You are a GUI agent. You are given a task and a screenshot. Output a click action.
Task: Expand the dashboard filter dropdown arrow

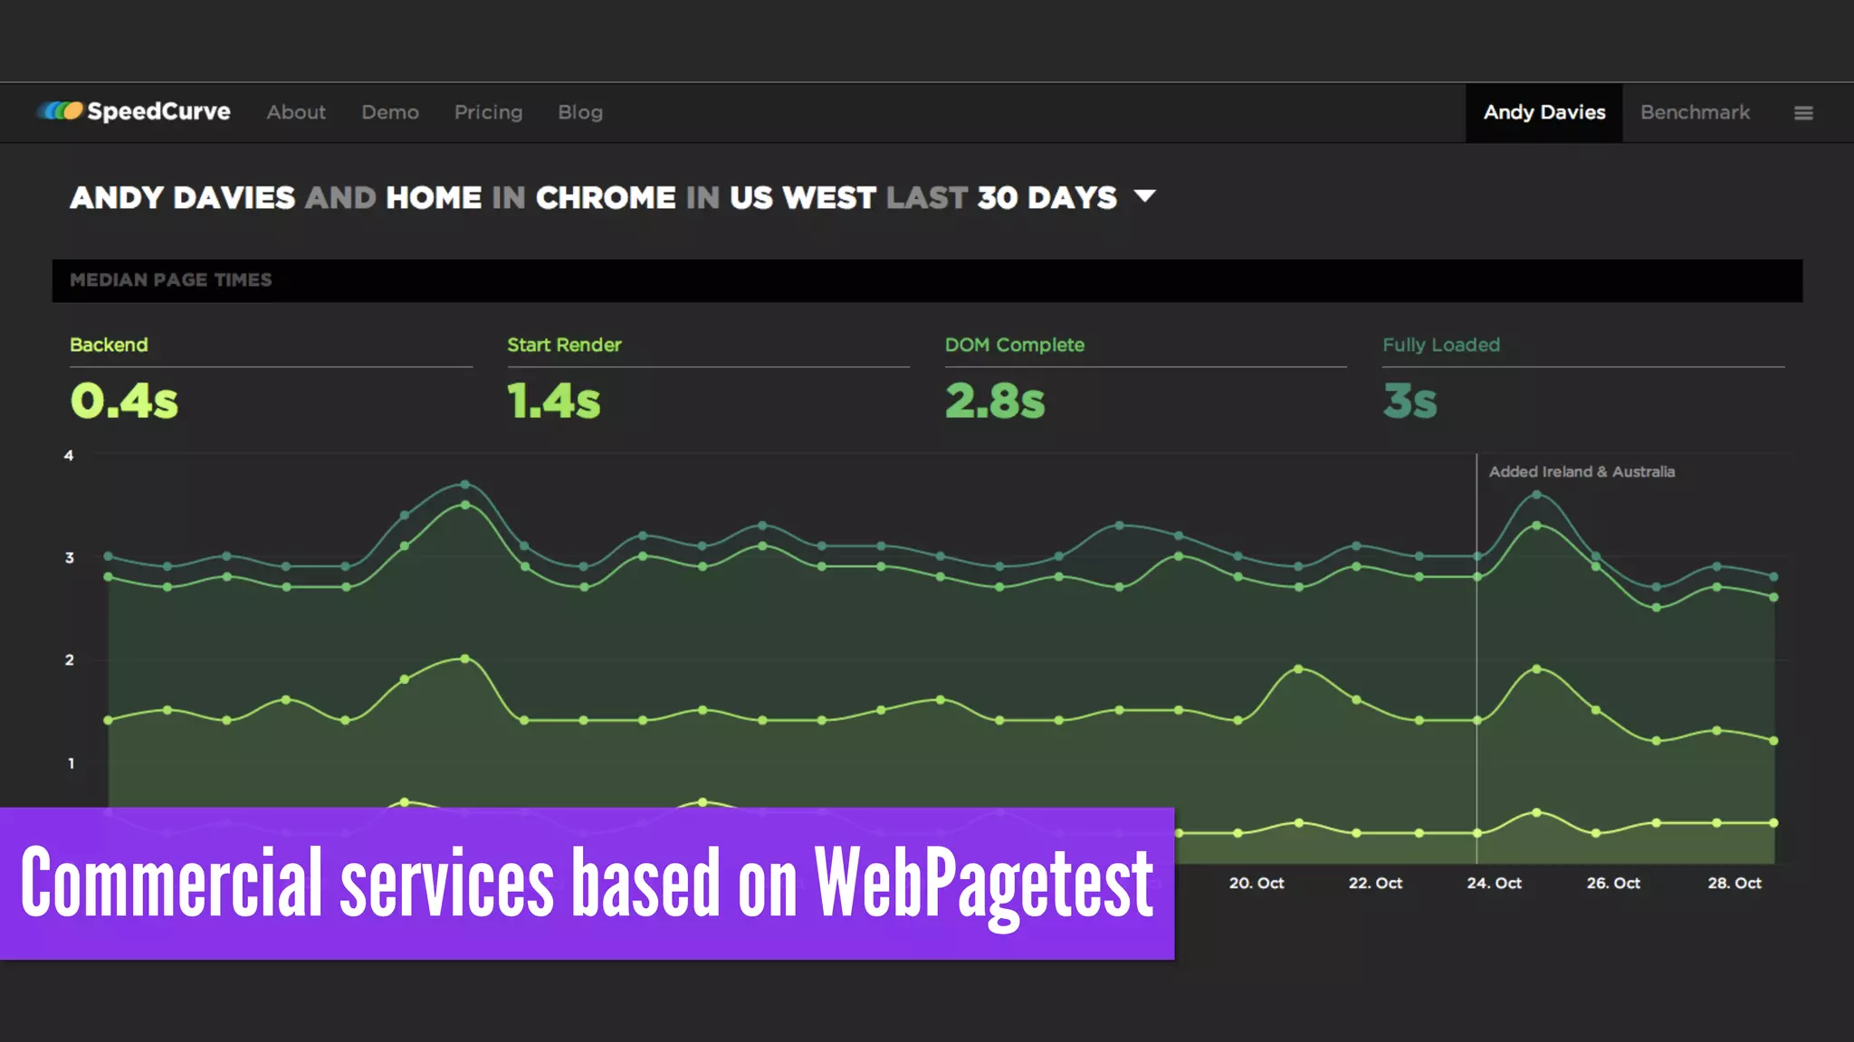(x=1145, y=196)
